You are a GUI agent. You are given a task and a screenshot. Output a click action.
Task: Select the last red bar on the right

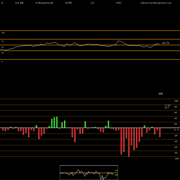(160, 132)
